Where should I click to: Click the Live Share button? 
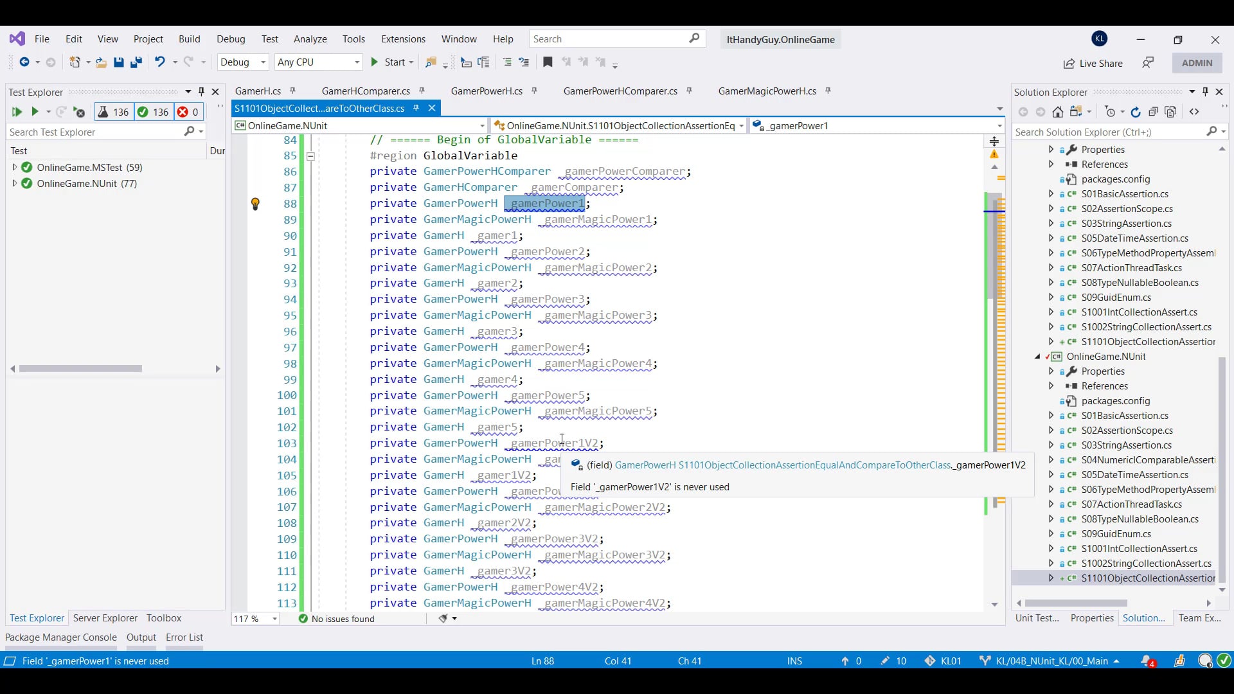coord(1093,63)
